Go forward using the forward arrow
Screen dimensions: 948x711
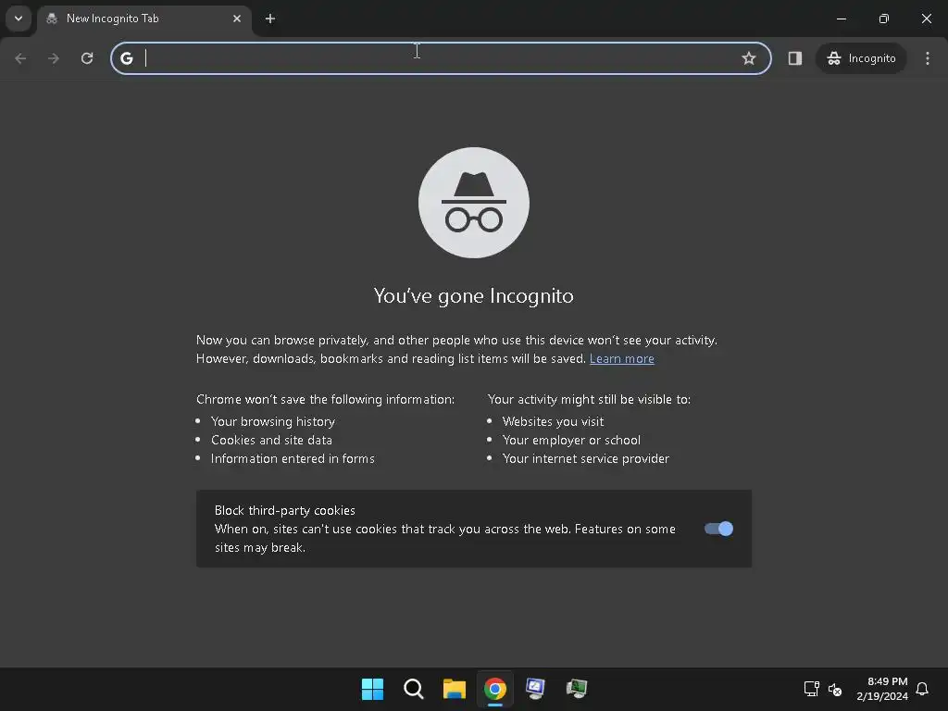54,58
